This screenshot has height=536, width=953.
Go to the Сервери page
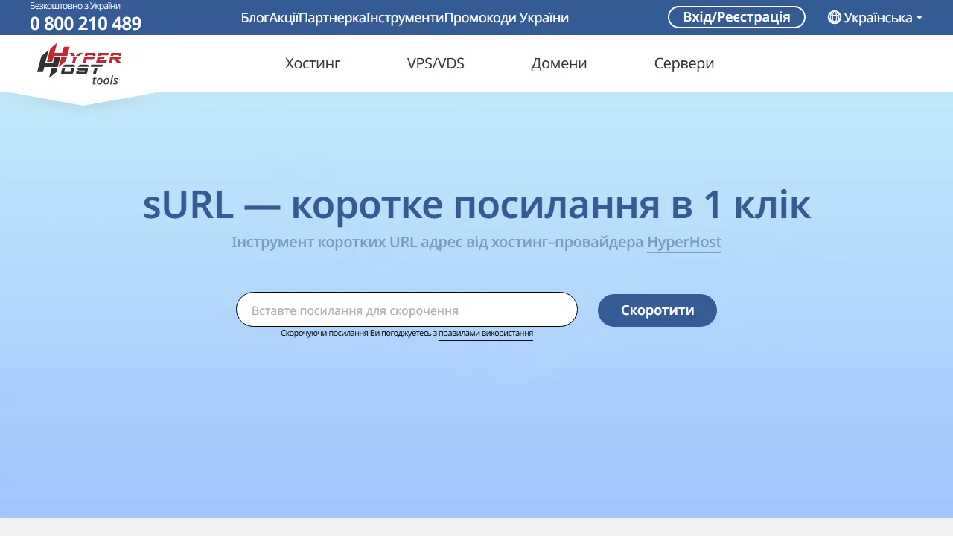pos(683,63)
